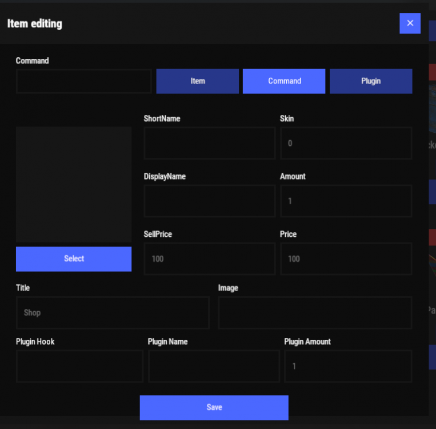Focus the ShortName input field
436x429 pixels.
point(209,143)
